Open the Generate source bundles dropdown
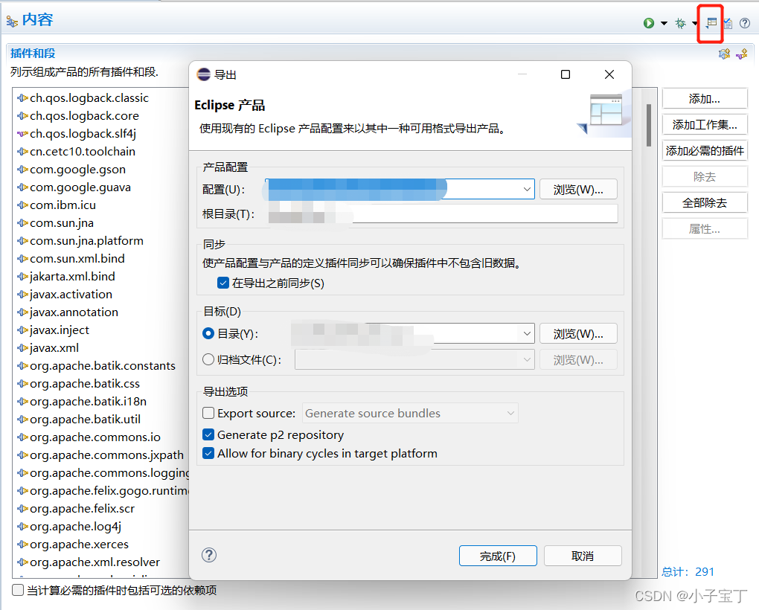The width and height of the screenshot is (759, 610). click(x=510, y=413)
